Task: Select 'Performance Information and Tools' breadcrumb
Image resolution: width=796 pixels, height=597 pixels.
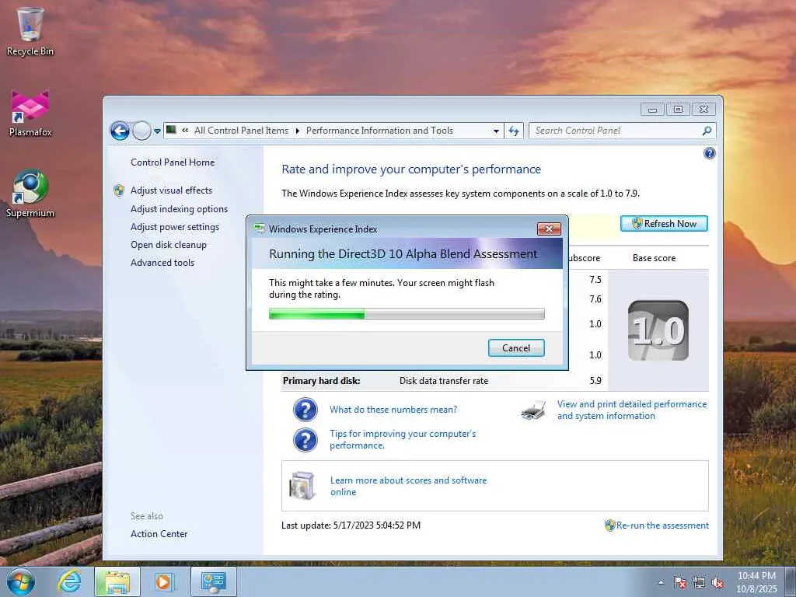Action: (x=379, y=131)
